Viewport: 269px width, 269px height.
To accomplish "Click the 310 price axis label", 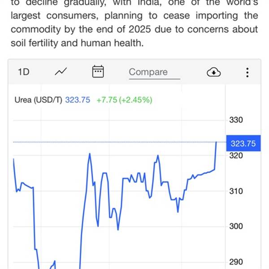I will 236,191.
